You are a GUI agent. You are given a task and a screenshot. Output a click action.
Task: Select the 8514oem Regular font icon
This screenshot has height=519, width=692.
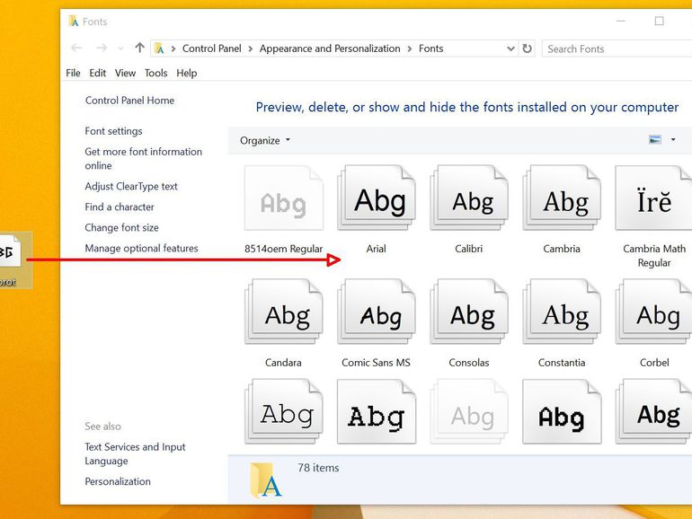click(x=284, y=198)
